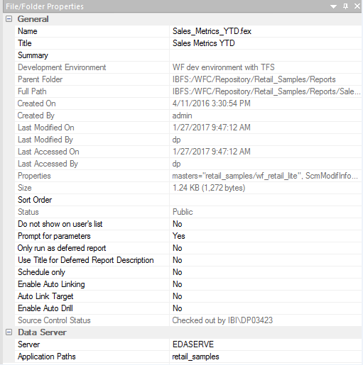Change the Schedule only value

[x=266, y=272]
